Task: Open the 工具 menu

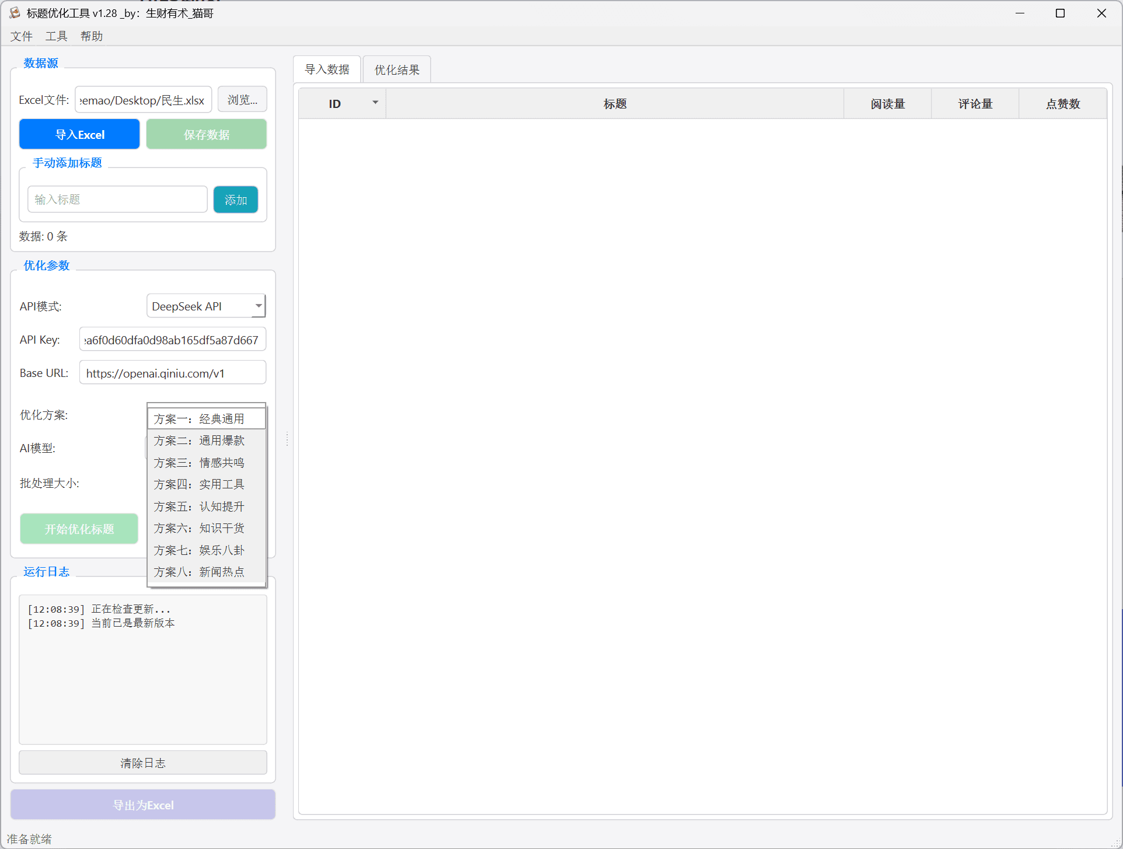Action: click(x=57, y=36)
